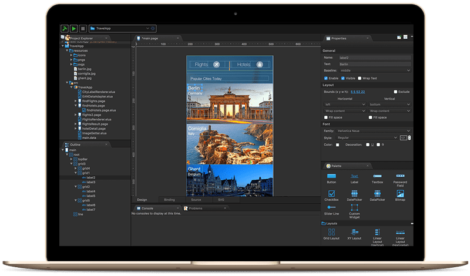The height and width of the screenshot is (276, 470).
Task: Click the font size stepper arrows
Action: pyautogui.click(x=409, y=138)
